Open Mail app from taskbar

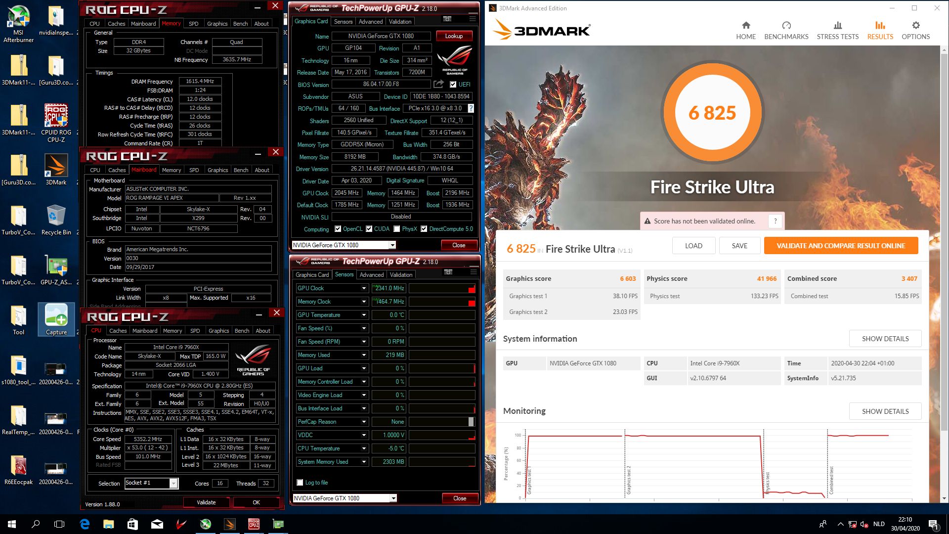[x=157, y=524]
